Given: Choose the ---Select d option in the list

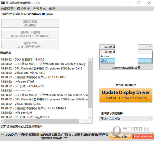Looking at the screenshot, I should coord(126,52).
